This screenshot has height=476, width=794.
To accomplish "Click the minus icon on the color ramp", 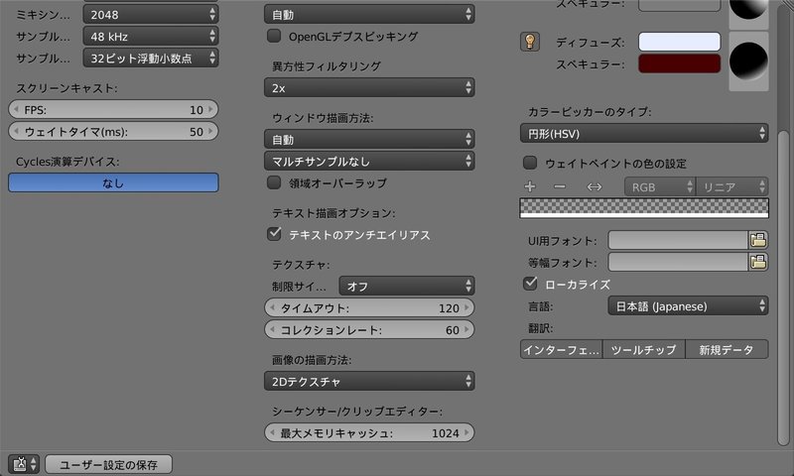I will coord(560,186).
